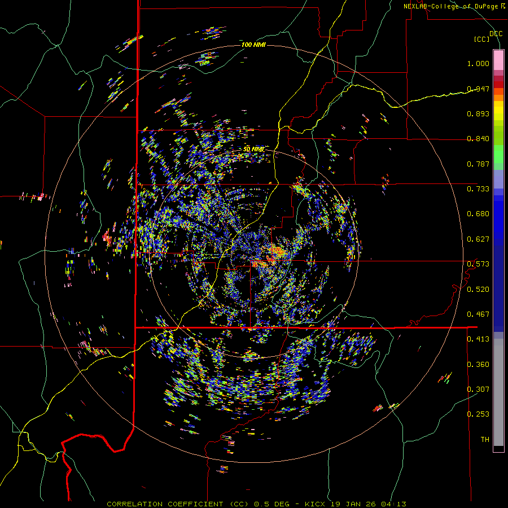Click the 0.467 scale value
The width and height of the screenshot is (508, 508).
[478, 314]
